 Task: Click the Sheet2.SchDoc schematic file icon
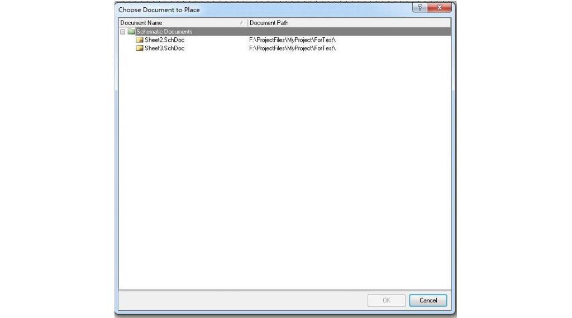point(139,40)
